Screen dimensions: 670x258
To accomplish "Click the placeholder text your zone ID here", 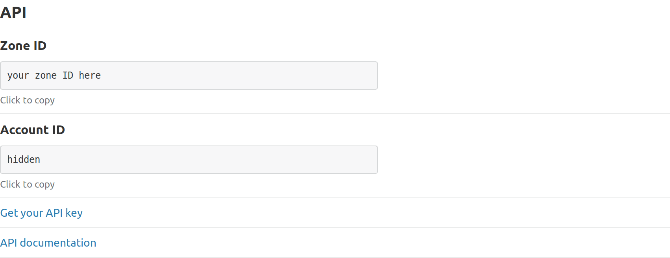I will [54, 76].
